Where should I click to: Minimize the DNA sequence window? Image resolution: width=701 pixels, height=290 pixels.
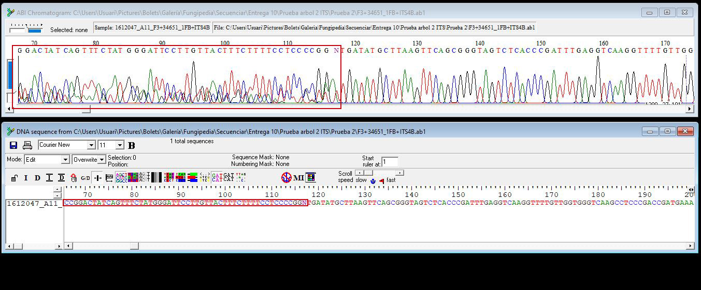[x=650, y=131]
